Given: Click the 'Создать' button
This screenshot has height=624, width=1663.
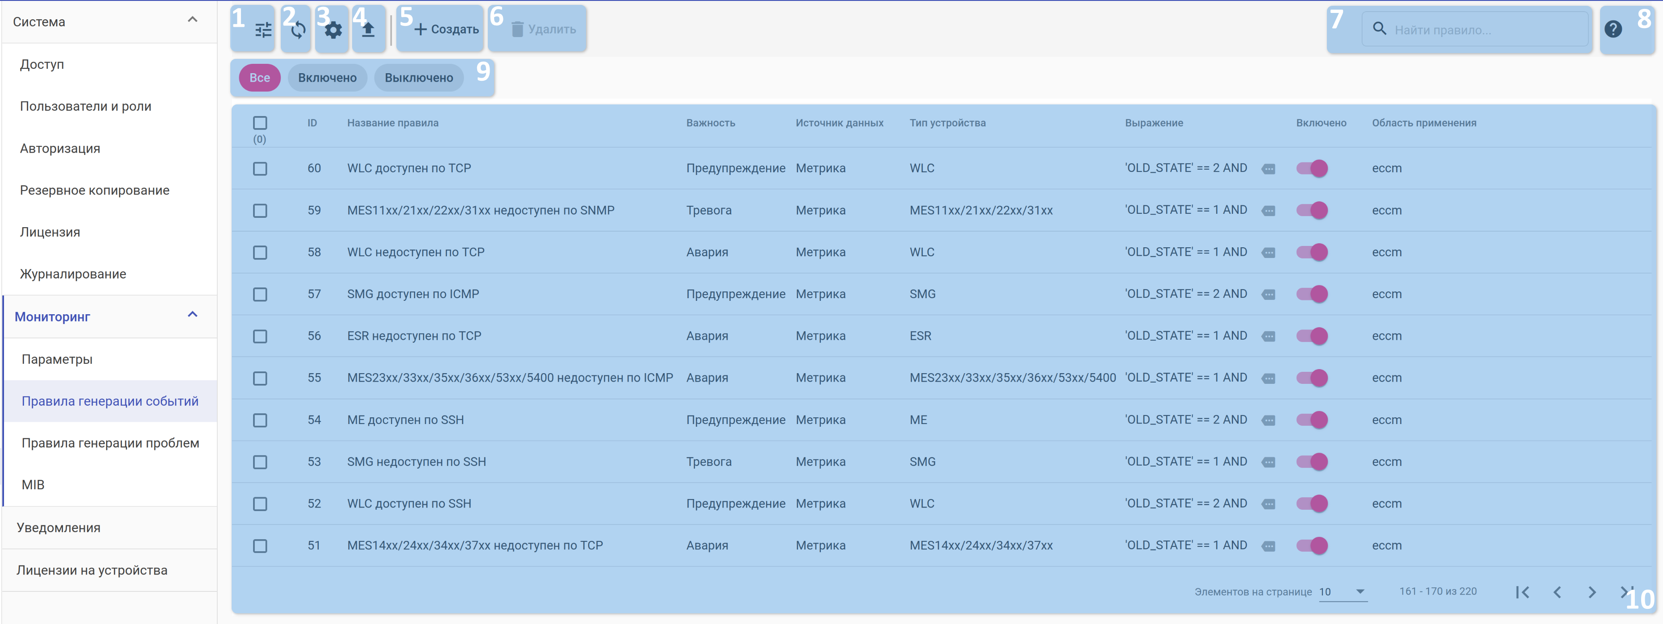Looking at the screenshot, I should point(446,30).
